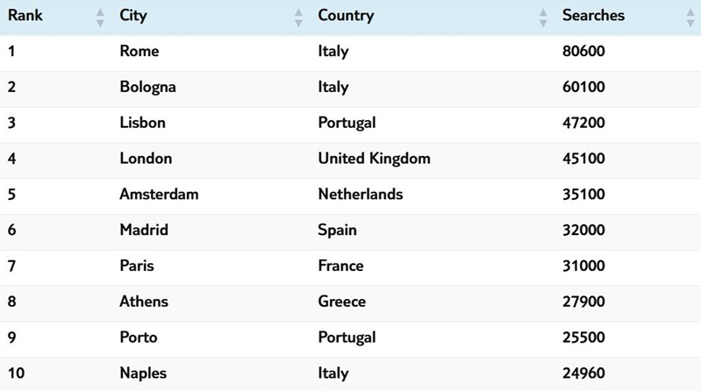Select the Bologna city cell
The height and width of the screenshot is (391, 701).
147,88
